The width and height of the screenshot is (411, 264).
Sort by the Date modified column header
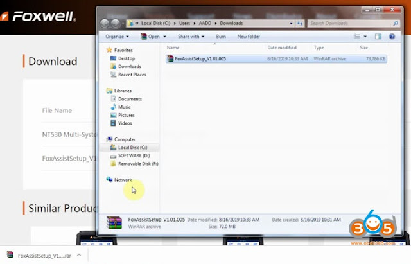282,48
